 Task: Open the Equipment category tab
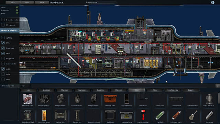82,90
